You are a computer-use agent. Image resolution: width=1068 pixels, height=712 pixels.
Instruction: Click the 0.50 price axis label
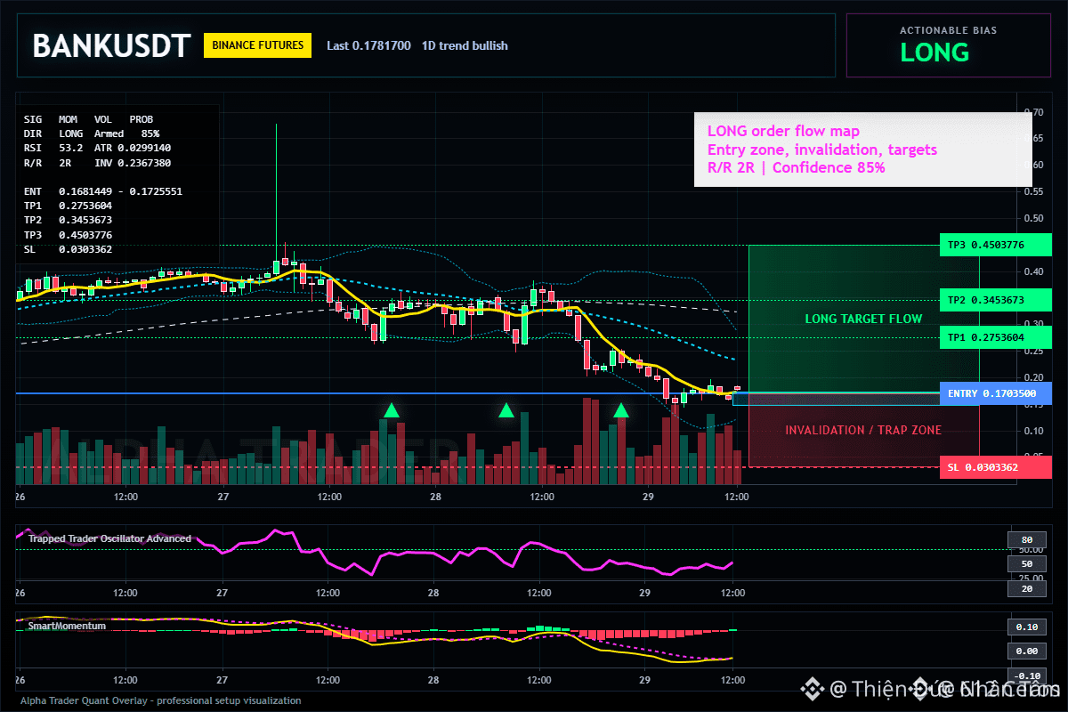point(1033,218)
